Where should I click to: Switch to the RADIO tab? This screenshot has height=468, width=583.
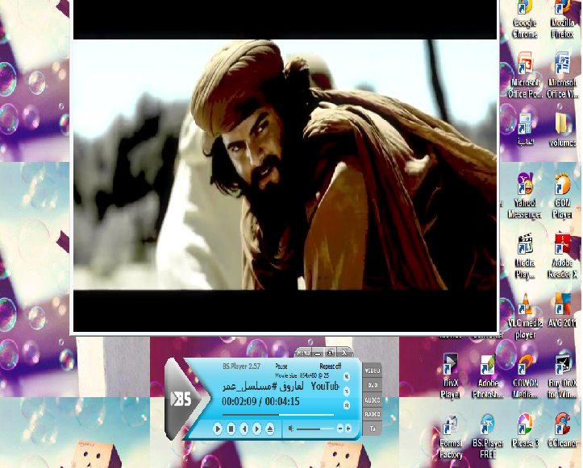click(373, 414)
